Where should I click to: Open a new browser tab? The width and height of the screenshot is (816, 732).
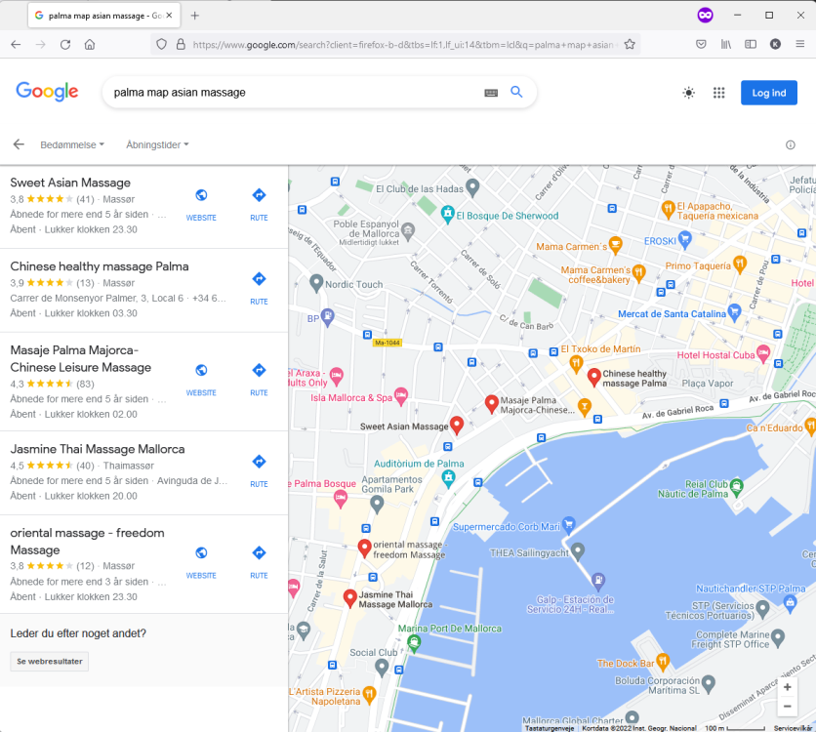(x=194, y=16)
